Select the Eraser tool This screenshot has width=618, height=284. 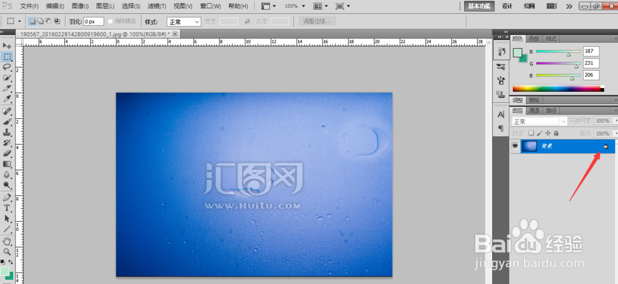point(7,153)
